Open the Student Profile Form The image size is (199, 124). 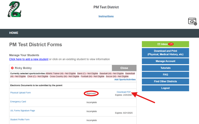20,120
